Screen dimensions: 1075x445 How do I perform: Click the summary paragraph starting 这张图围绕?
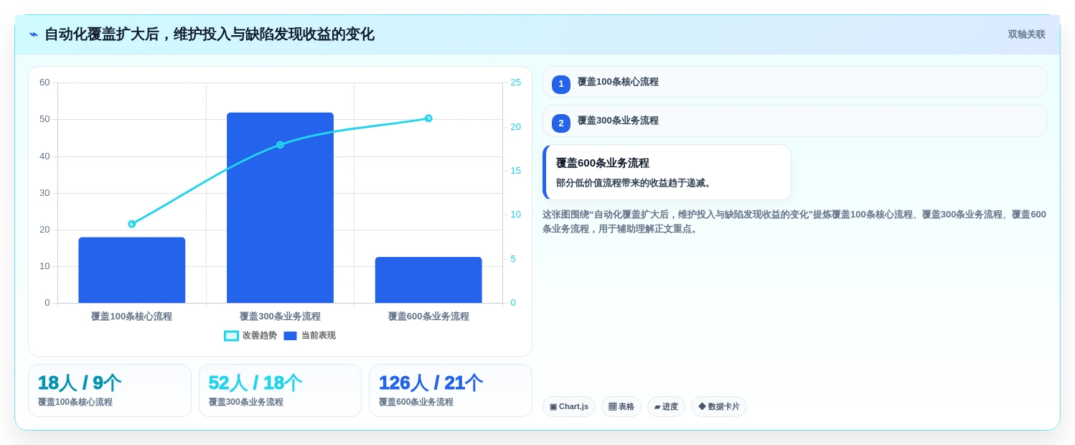[794, 222]
